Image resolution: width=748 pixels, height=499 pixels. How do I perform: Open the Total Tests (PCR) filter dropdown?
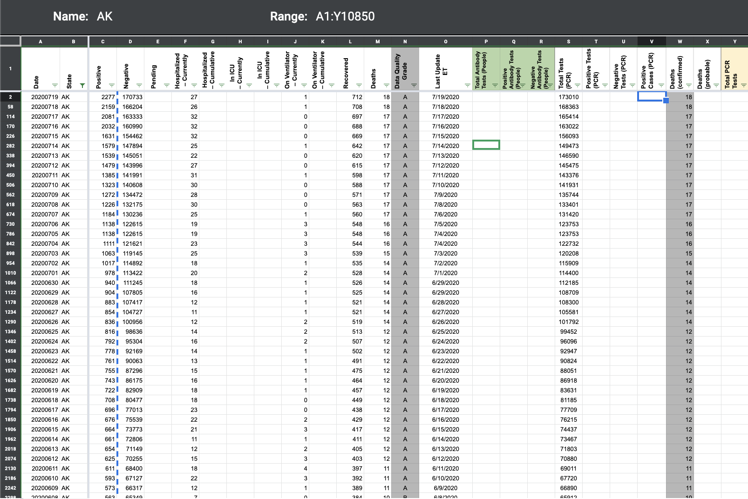(x=578, y=85)
